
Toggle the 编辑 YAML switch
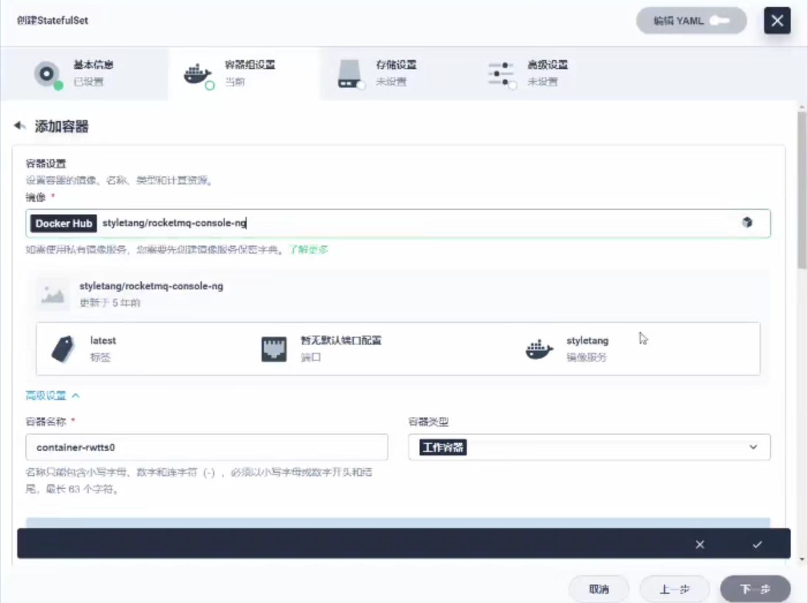coord(691,21)
